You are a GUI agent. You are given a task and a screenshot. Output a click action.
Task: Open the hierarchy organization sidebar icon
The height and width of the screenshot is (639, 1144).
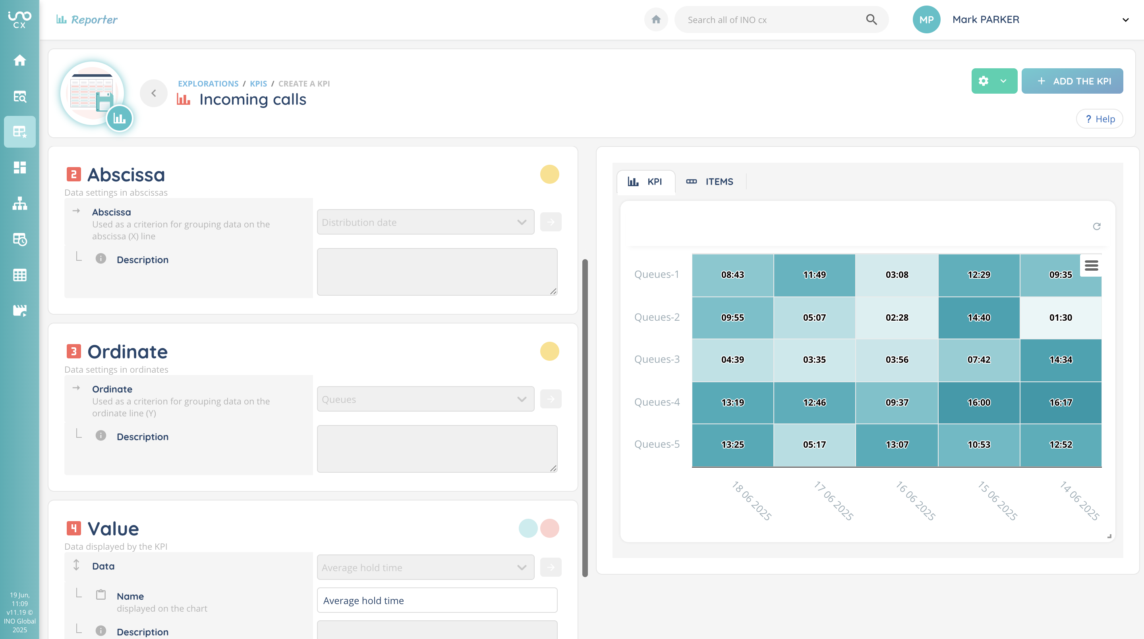click(x=19, y=203)
